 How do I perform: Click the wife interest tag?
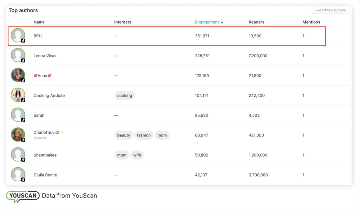click(137, 155)
